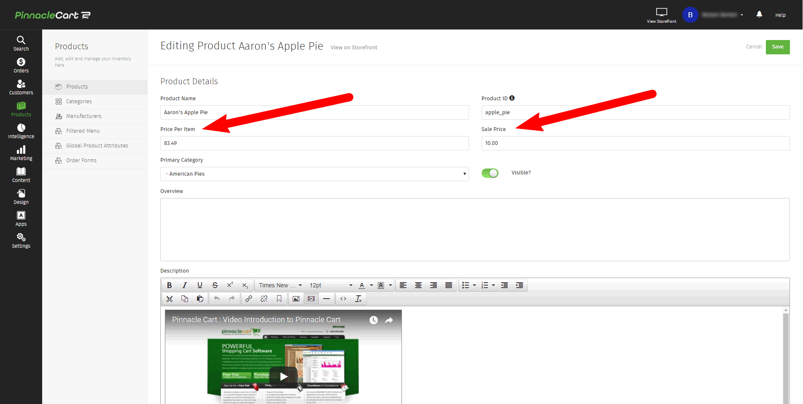Insert horizontal line in description

tap(326, 299)
